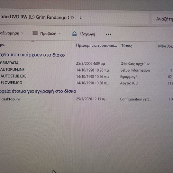173x173 pixels.
Task: Expand the sort (ταξινόμηση) dropdown arrow
Action: (22, 33)
